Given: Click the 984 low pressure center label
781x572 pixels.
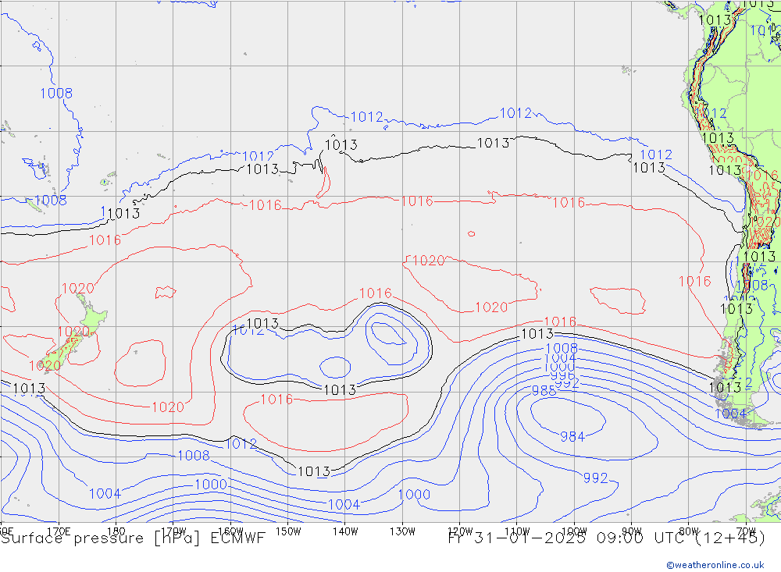Looking at the screenshot, I should tap(572, 436).
